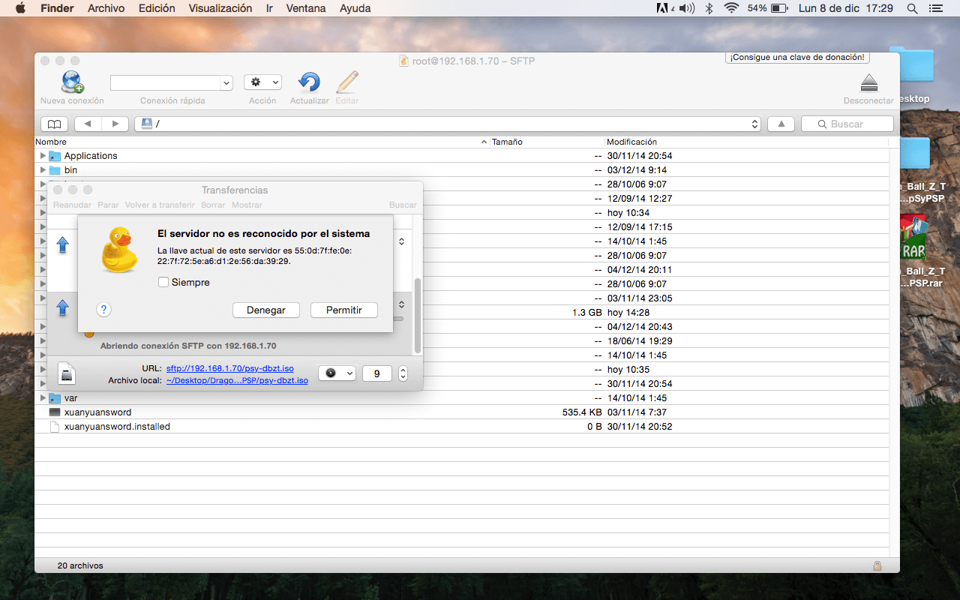Click the Desconectar eject icon
Screen dimensions: 960x600
(868, 82)
